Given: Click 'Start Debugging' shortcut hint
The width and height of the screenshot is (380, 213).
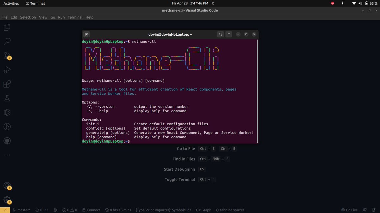Looking at the screenshot, I should 179,169.
